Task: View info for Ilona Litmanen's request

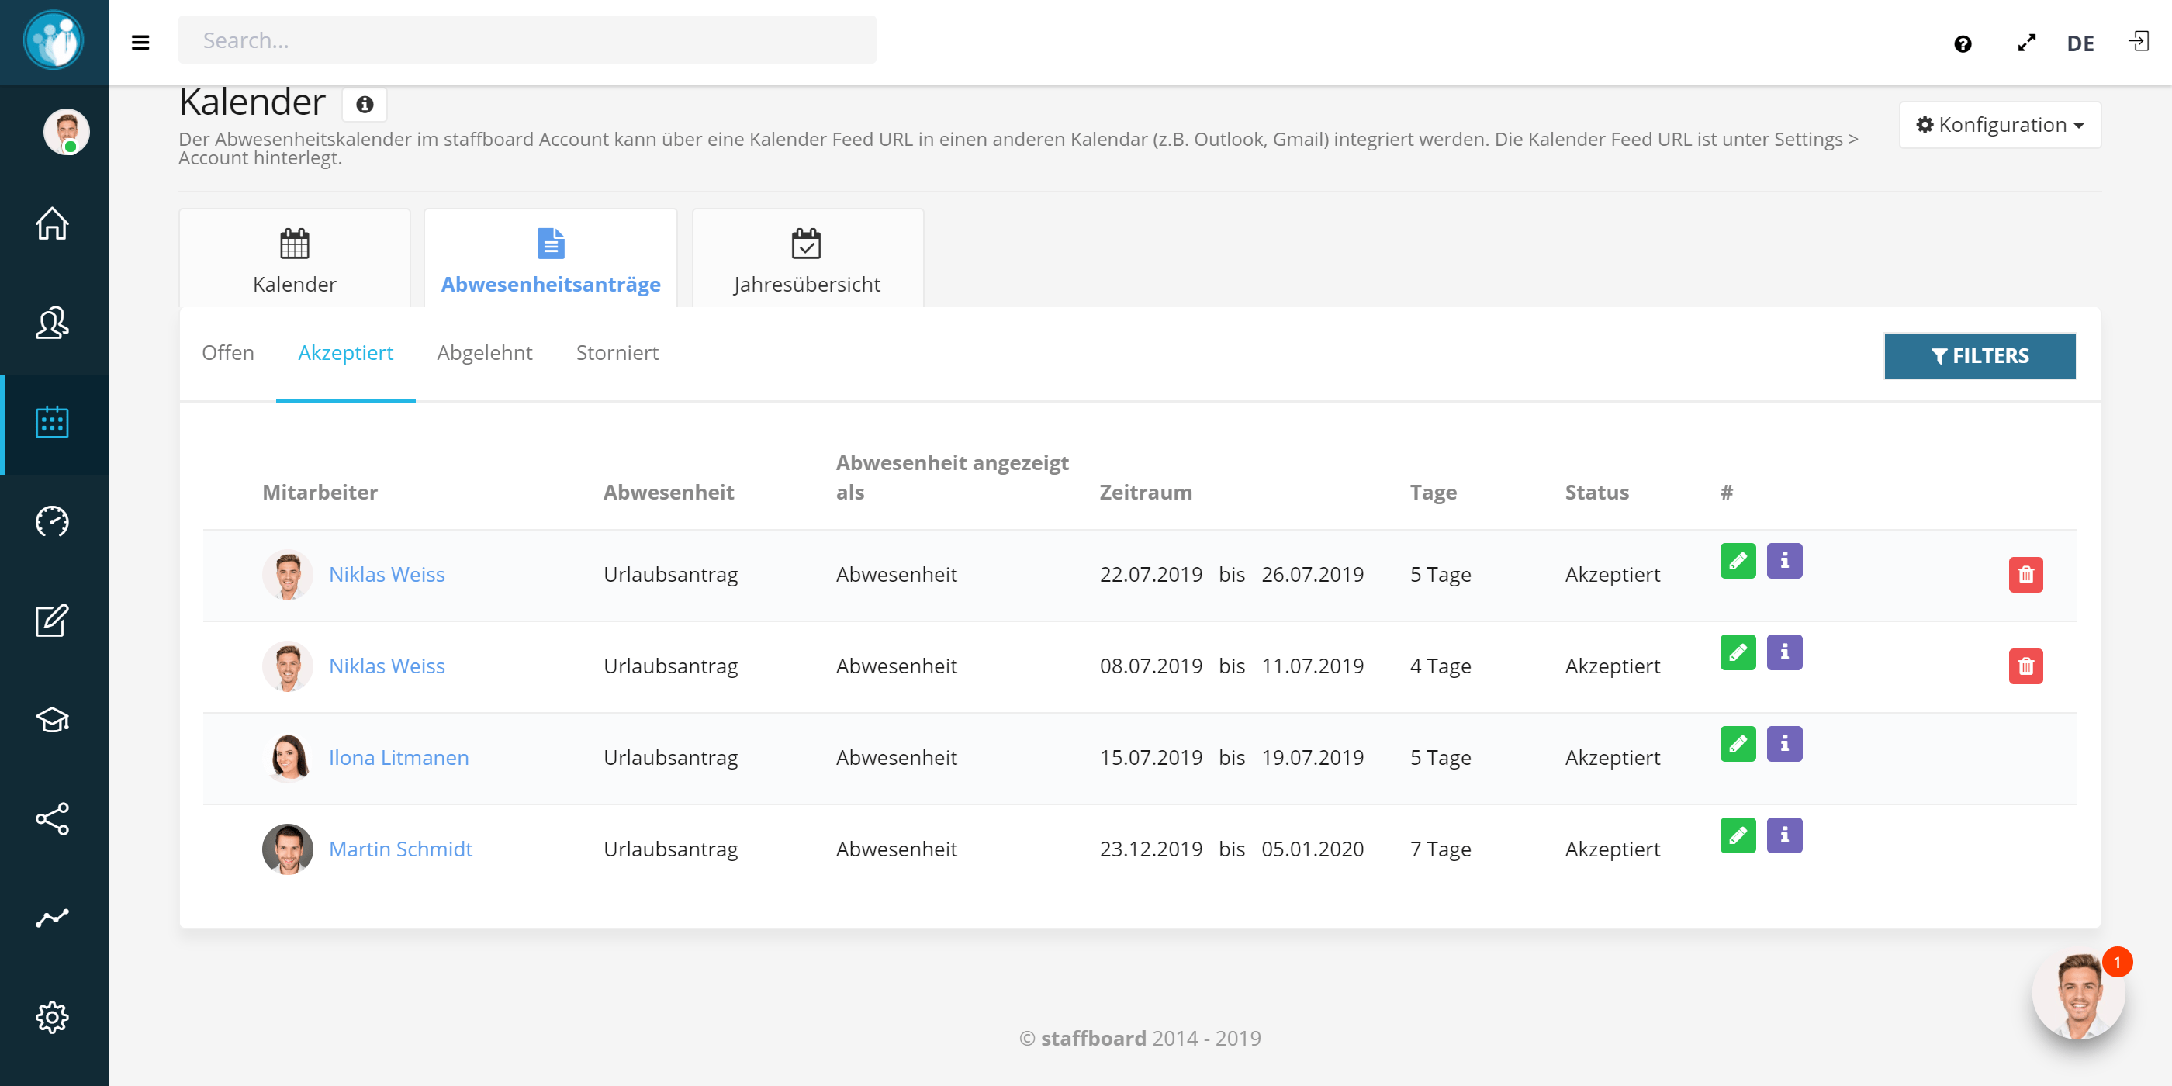Action: 1784,744
